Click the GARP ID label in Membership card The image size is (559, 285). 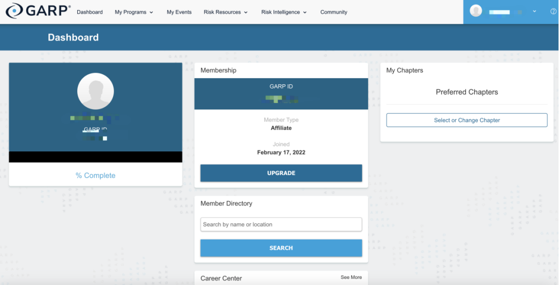click(282, 86)
